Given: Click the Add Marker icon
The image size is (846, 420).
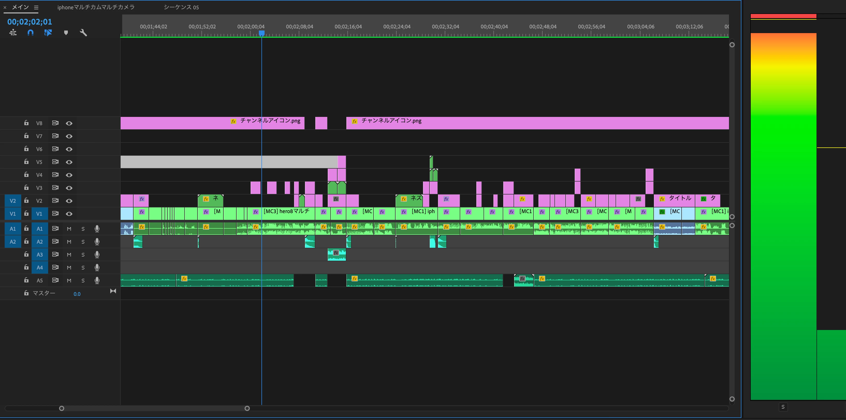Looking at the screenshot, I should (66, 33).
